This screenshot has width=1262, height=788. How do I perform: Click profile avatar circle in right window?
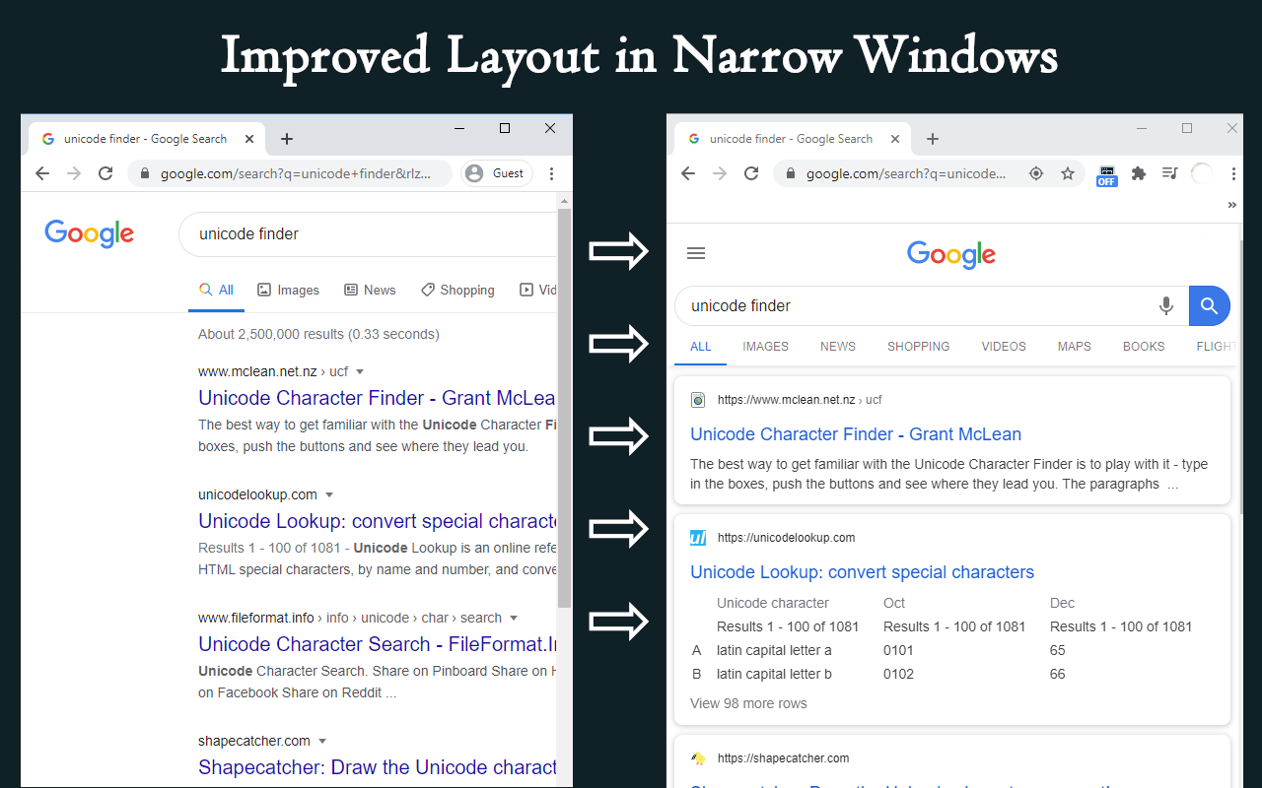click(1202, 173)
